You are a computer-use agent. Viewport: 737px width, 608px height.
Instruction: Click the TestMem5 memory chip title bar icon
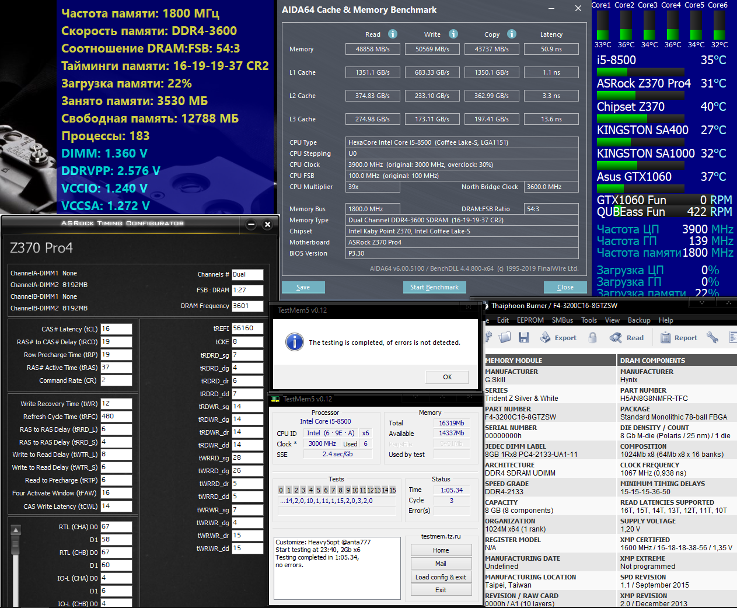(276, 399)
